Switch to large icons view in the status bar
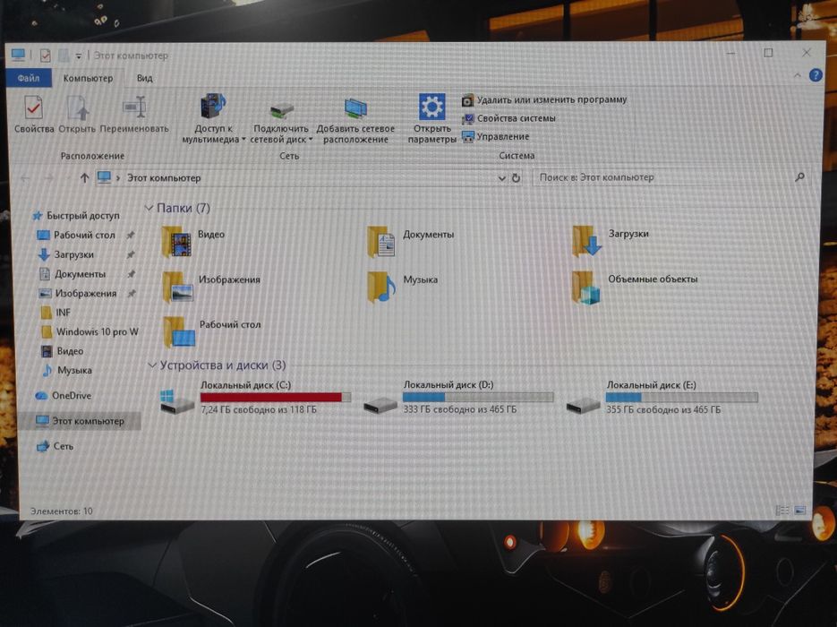Viewport: 837px width, 627px height. [x=799, y=511]
